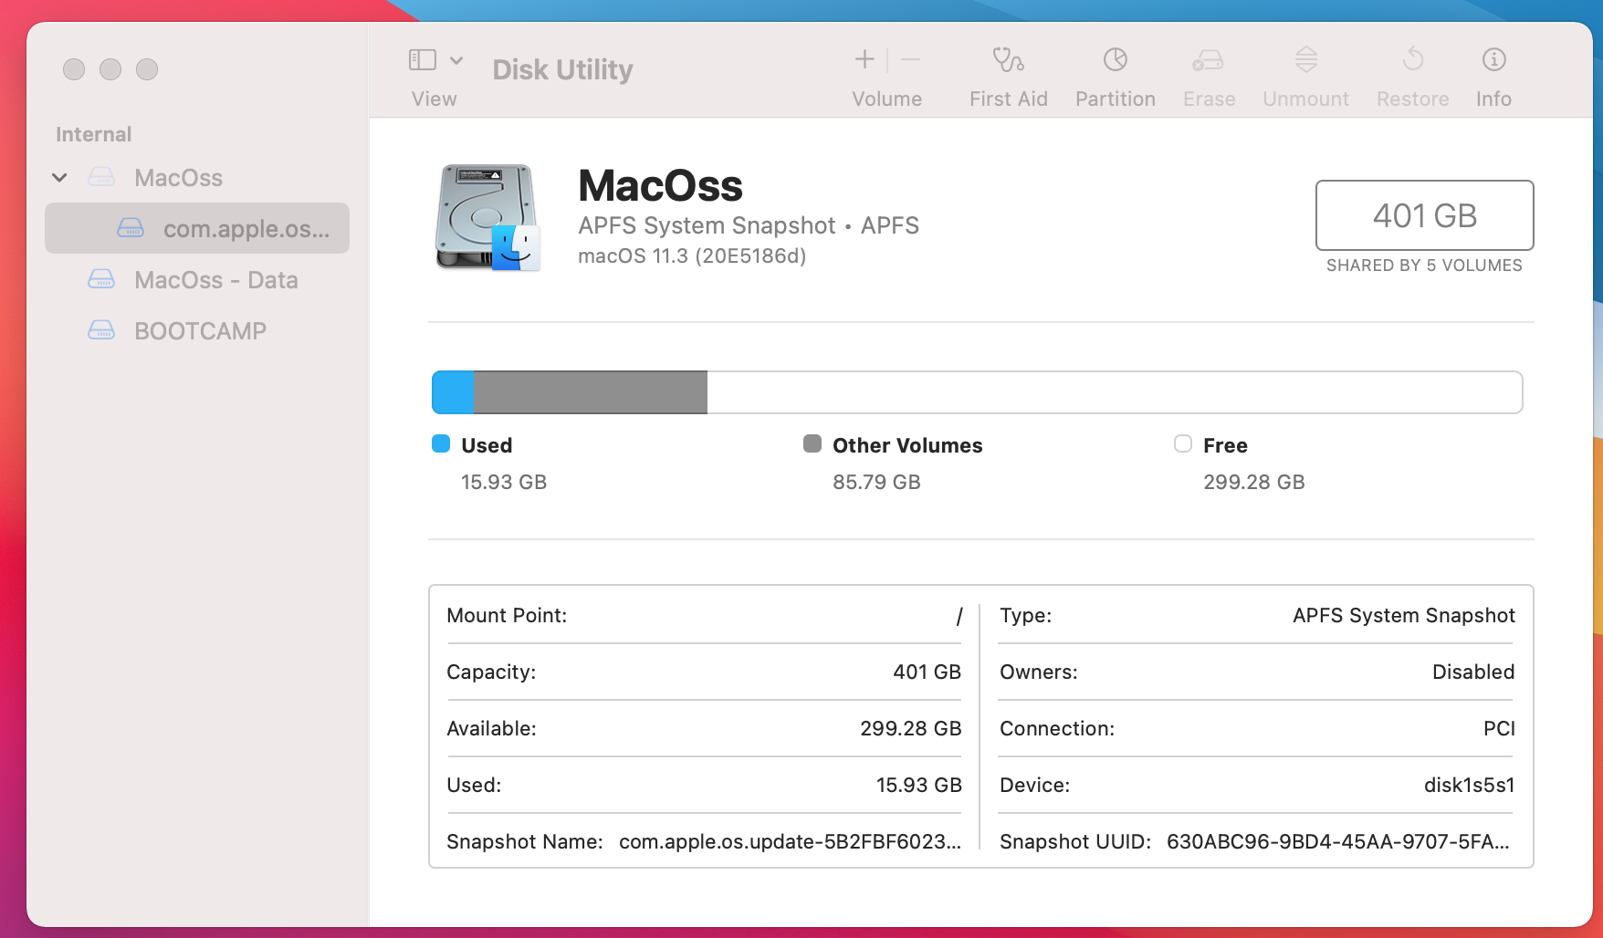Click the 'APFS System Snapshot • APFS' subtitle
The image size is (1603, 938).
tap(749, 225)
